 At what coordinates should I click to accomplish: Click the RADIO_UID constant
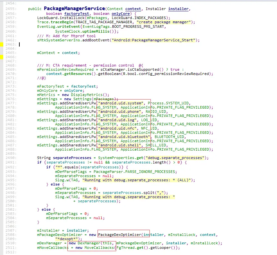pos(156,112)
